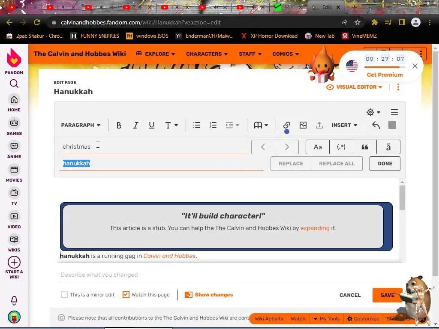439x329 pixels.
Task: Open the INSERT dropdown menu
Action: click(x=344, y=125)
